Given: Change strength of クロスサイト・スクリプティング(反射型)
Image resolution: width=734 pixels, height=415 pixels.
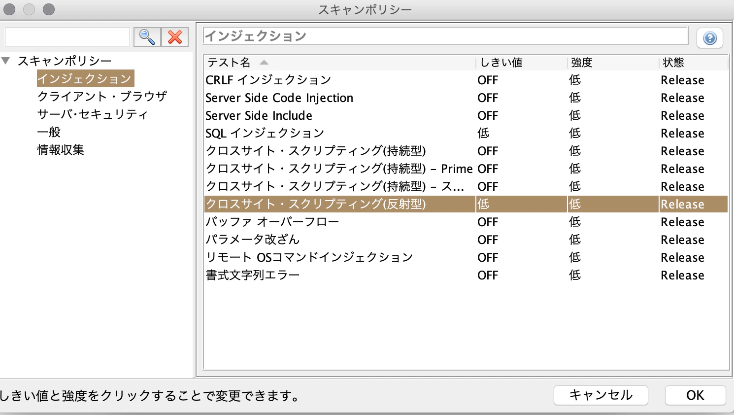Looking at the screenshot, I should pyautogui.click(x=575, y=204).
